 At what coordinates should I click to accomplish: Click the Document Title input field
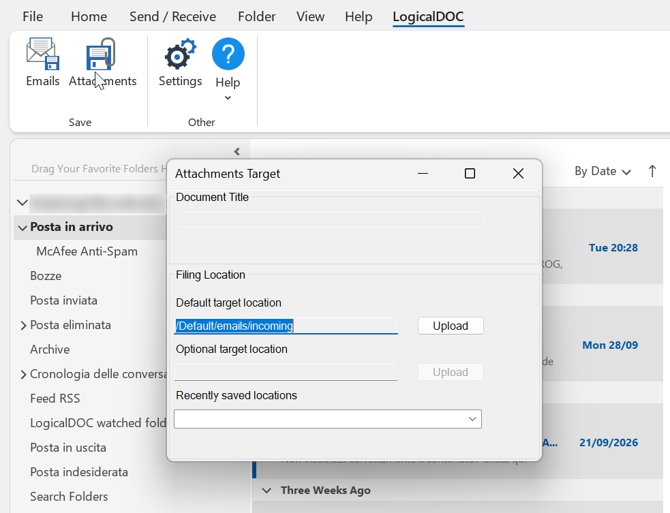coord(331,219)
